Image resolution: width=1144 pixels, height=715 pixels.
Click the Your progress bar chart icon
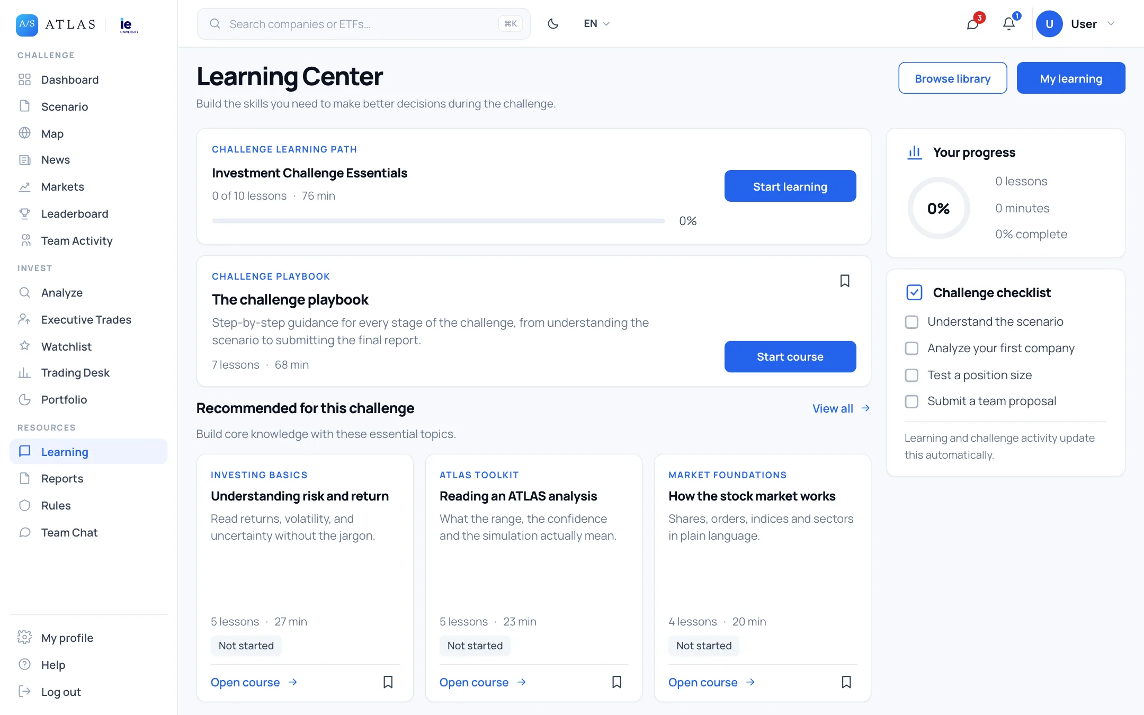(915, 153)
